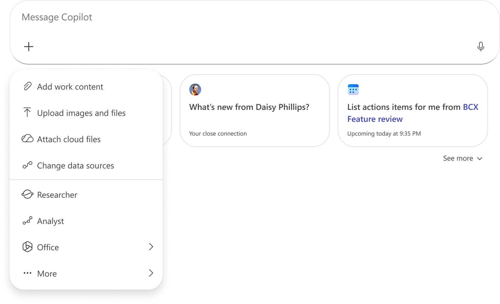Click the upload arrow icon
500x304 pixels.
(x=27, y=113)
